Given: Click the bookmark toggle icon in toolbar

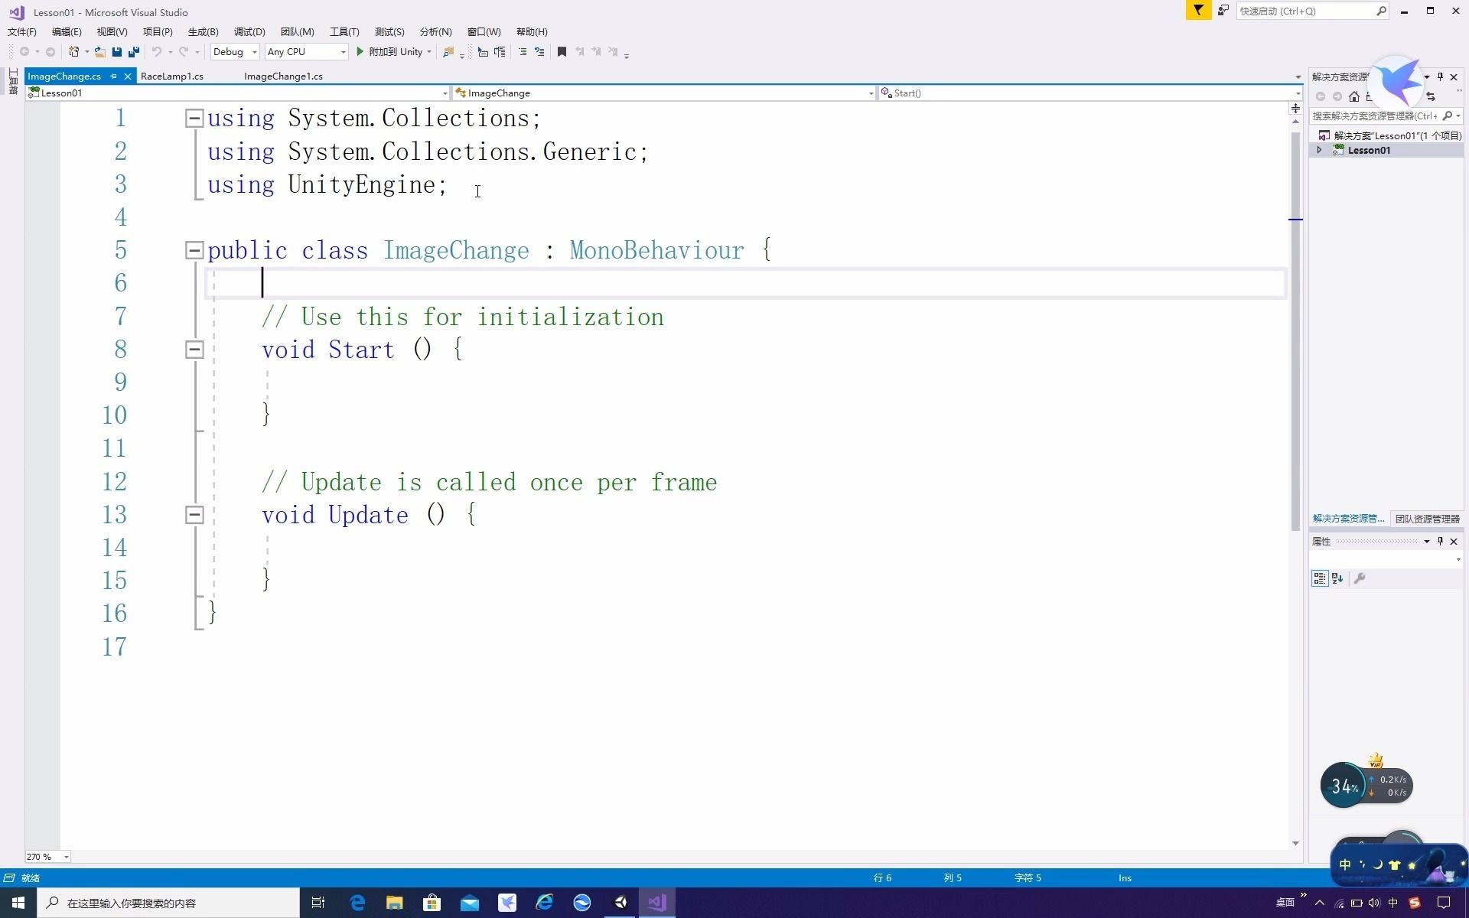Looking at the screenshot, I should 562,52.
